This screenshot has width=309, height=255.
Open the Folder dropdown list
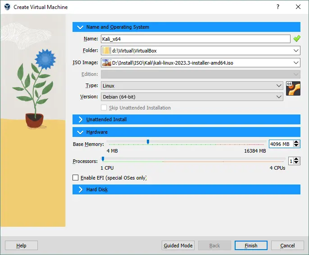point(296,51)
